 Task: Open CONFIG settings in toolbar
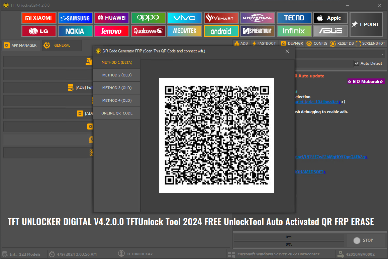[317, 43]
